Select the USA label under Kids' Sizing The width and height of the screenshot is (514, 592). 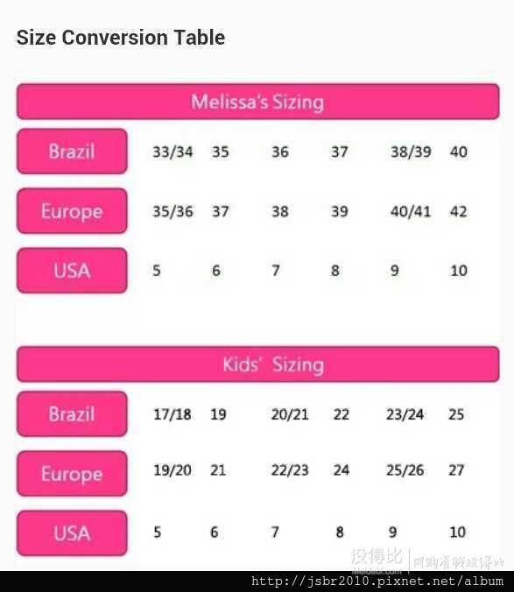coord(72,533)
